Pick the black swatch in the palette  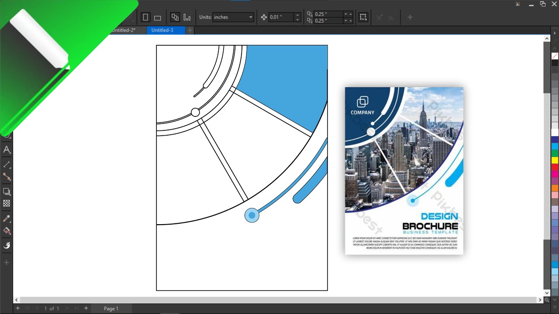555,63
